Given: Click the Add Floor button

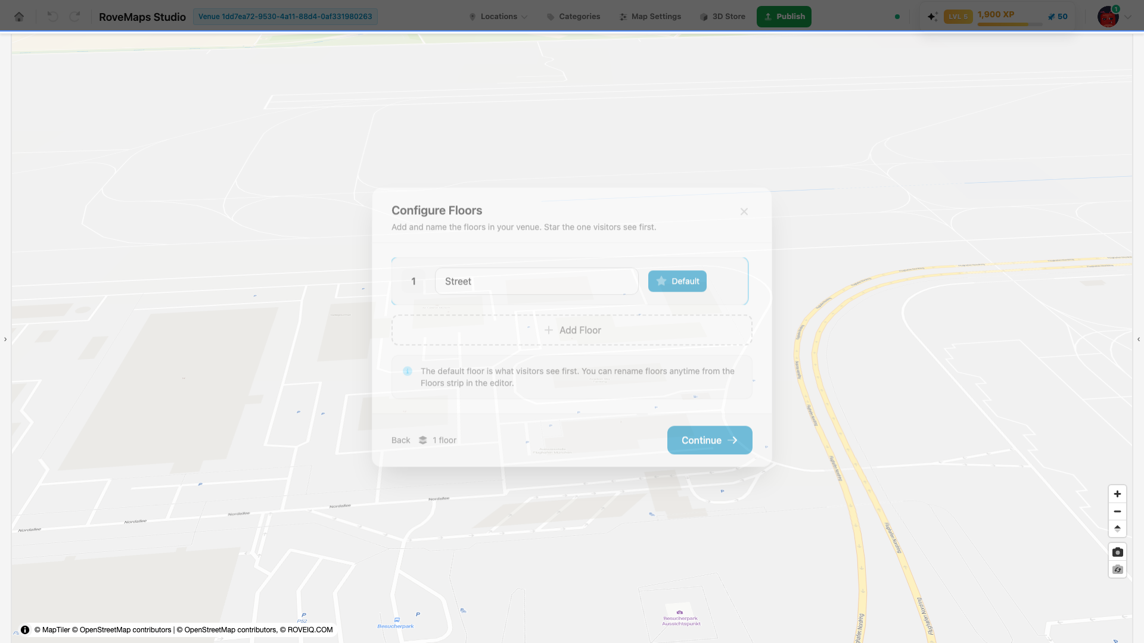Looking at the screenshot, I should tap(572, 330).
